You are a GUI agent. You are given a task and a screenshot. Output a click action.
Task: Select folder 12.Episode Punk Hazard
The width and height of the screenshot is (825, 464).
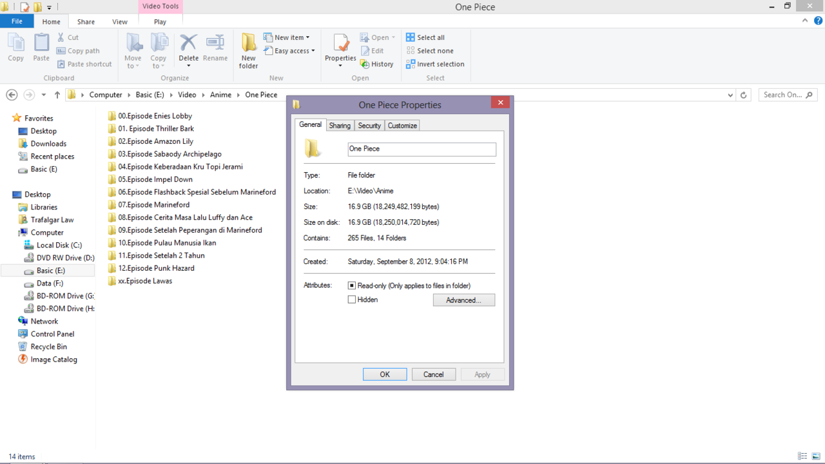click(151, 268)
